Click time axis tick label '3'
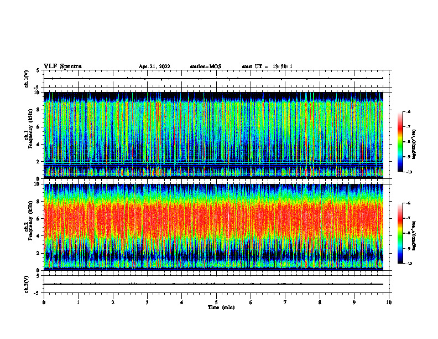The width and height of the screenshot is (438, 339). click(x=147, y=302)
